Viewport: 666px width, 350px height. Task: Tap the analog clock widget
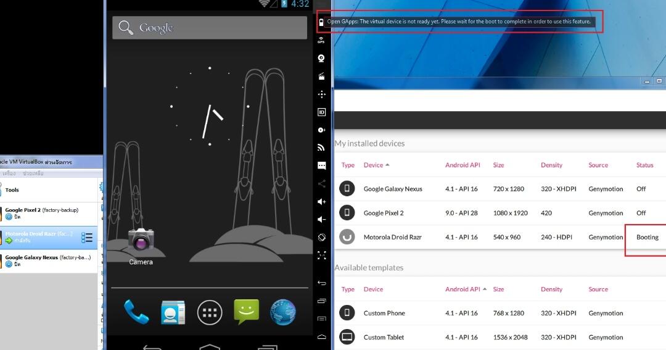210,106
